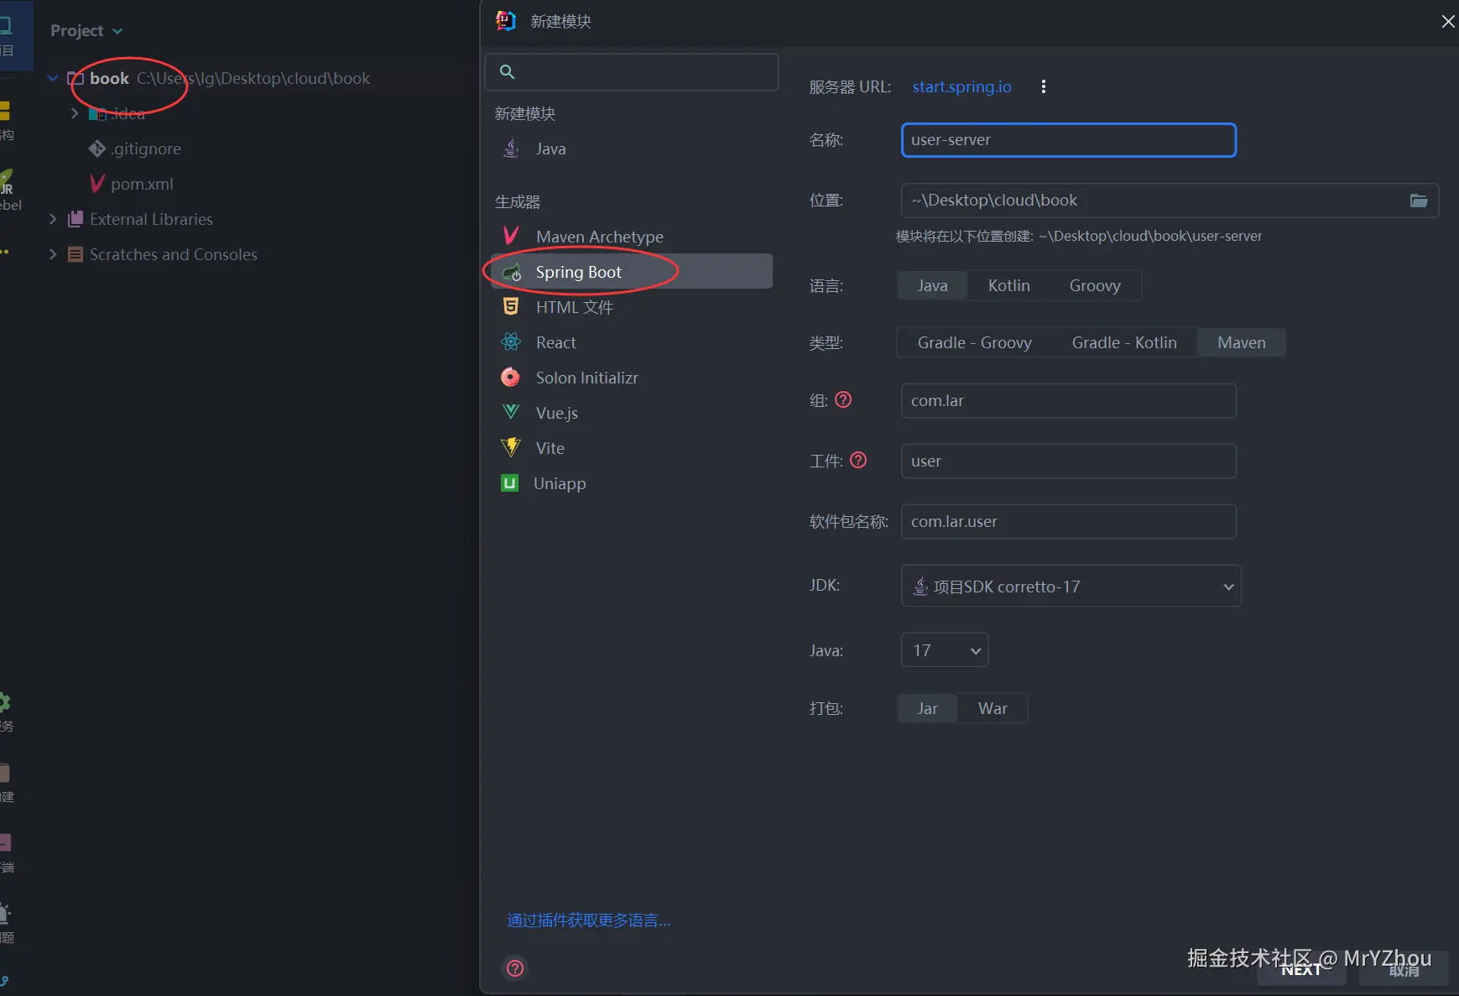Viewport: 1459px width, 996px height.
Task: Open the help tooltip next to 工件
Action: (858, 460)
